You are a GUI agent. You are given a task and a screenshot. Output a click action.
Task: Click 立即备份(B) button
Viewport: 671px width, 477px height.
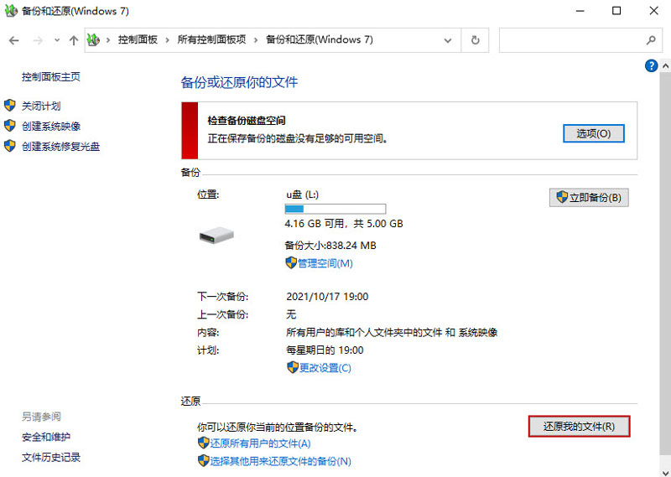589,197
